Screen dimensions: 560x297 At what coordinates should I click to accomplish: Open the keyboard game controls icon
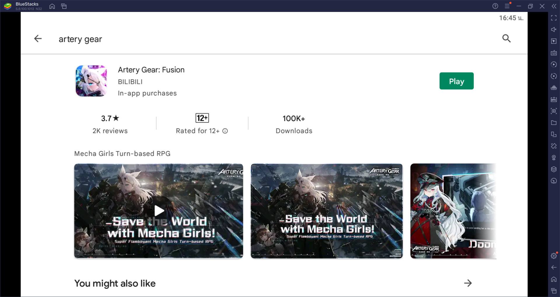(554, 53)
